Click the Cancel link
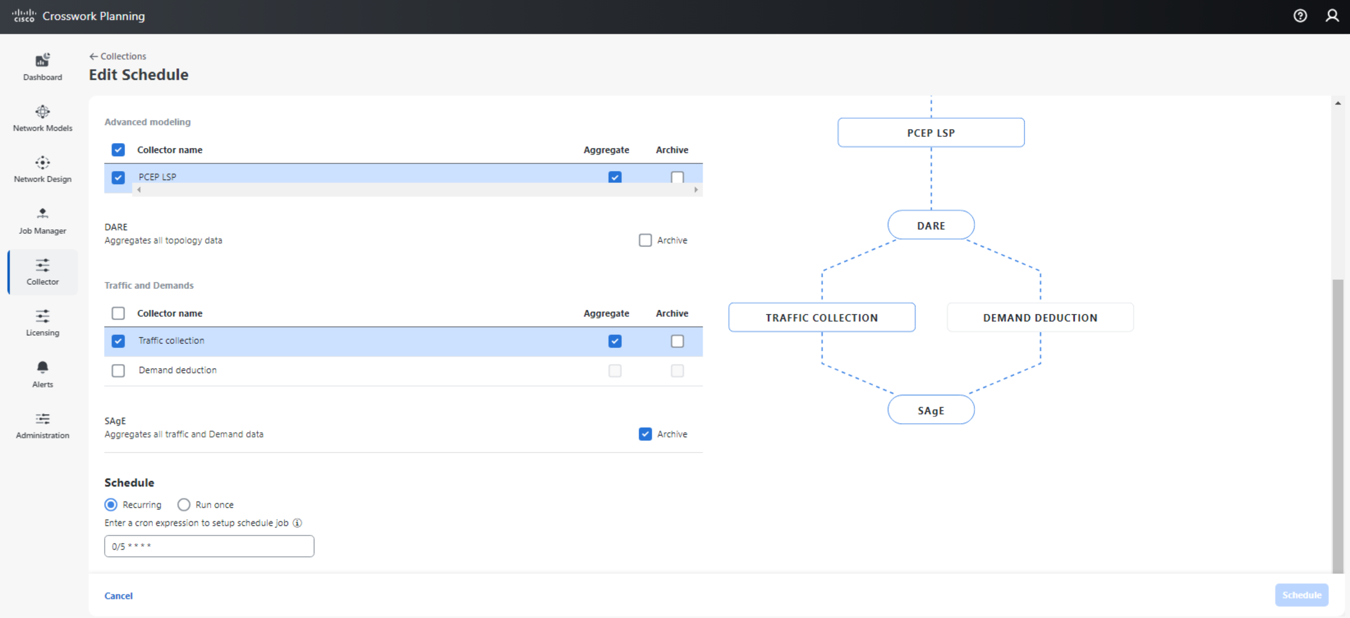Screen dimensions: 1350x618 point(118,595)
